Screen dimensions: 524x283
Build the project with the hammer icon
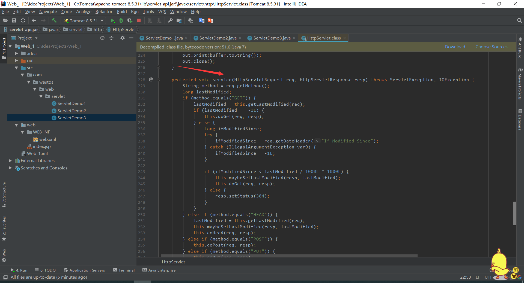54,20
